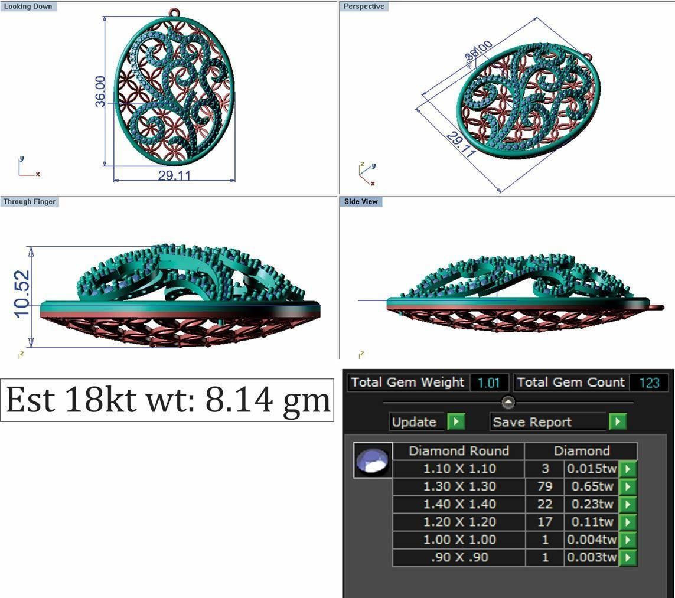Collapse the gem report panel with the up-arrow handle
This screenshot has height=598, width=675.
click(x=508, y=402)
